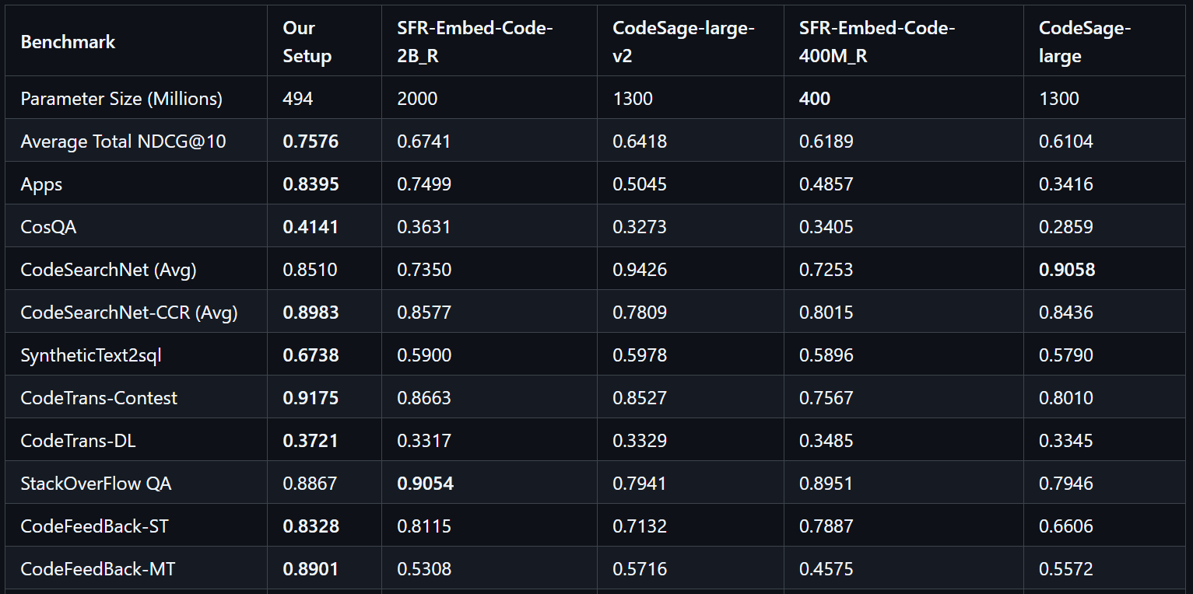Viewport: 1193px width, 594px height.
Task: Select the bold 400 parameter size cell
Action: pos(815,99)
